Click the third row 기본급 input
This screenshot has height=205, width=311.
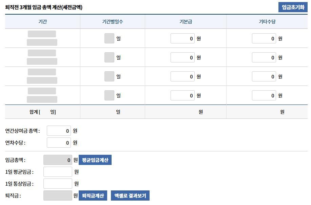tap(182, 77)
